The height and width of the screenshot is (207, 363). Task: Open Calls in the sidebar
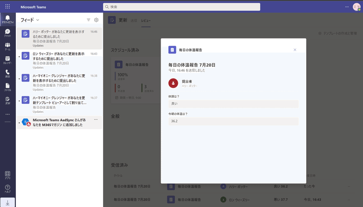pos(8,73)
